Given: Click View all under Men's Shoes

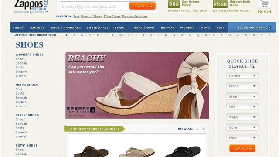Looking at the screenshot, I should pyautogui.click(x=21, y=106).
